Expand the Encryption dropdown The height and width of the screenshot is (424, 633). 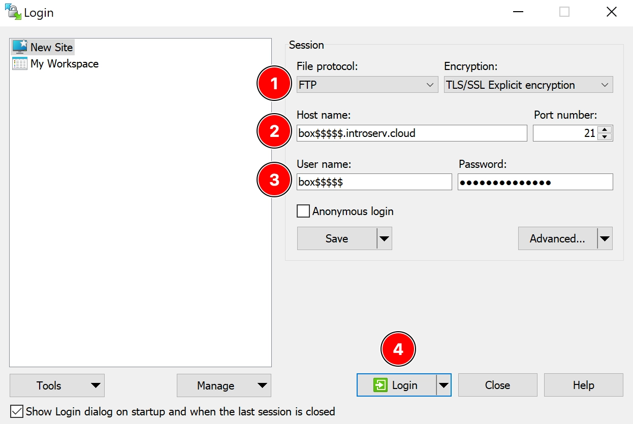pos(528,85)
